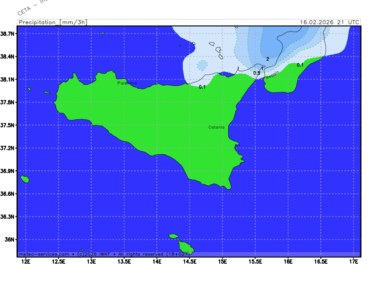This screenshot has height=283, width=378.
Task: Click the Catania city label
Action: point(216,127)
